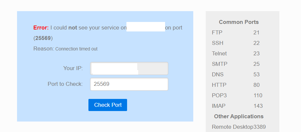301x132 pixels.
Task: Click the redacted IP address in error message
Action: pos(145,27)
